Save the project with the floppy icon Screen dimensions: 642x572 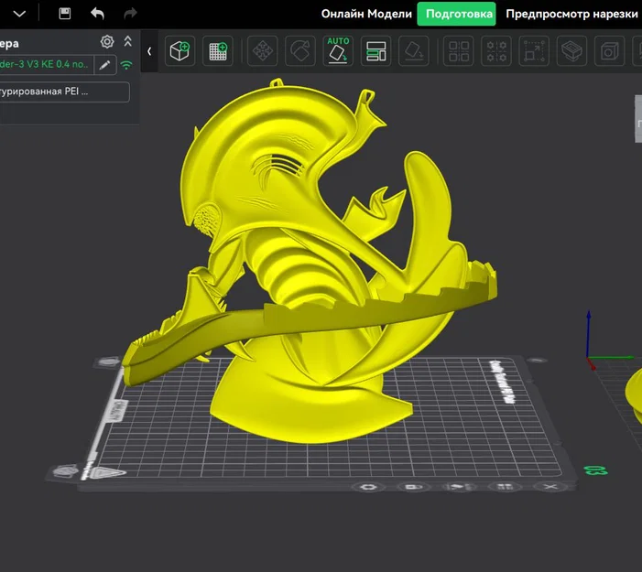click(x=65, y=14)
